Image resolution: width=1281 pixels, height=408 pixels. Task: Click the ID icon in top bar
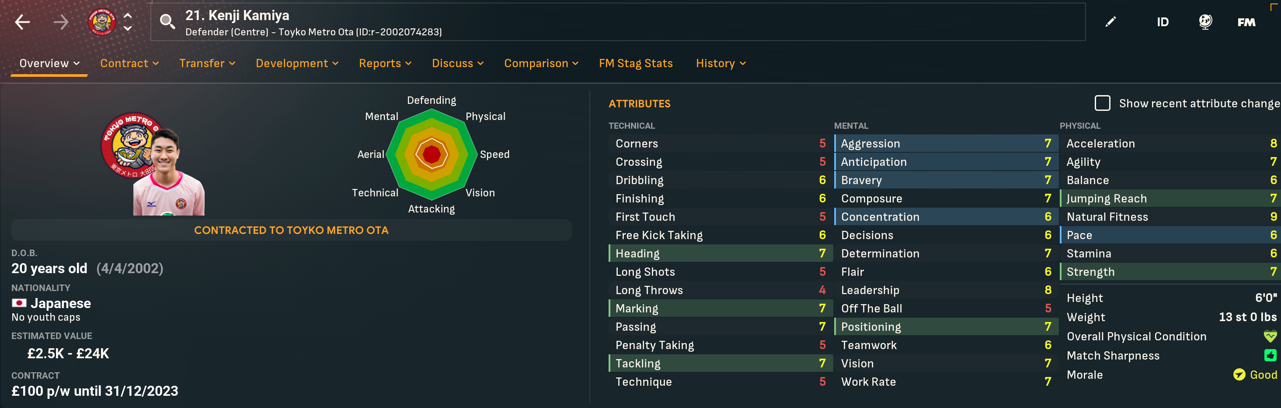pyautogui.click(x=1162, y=22)
